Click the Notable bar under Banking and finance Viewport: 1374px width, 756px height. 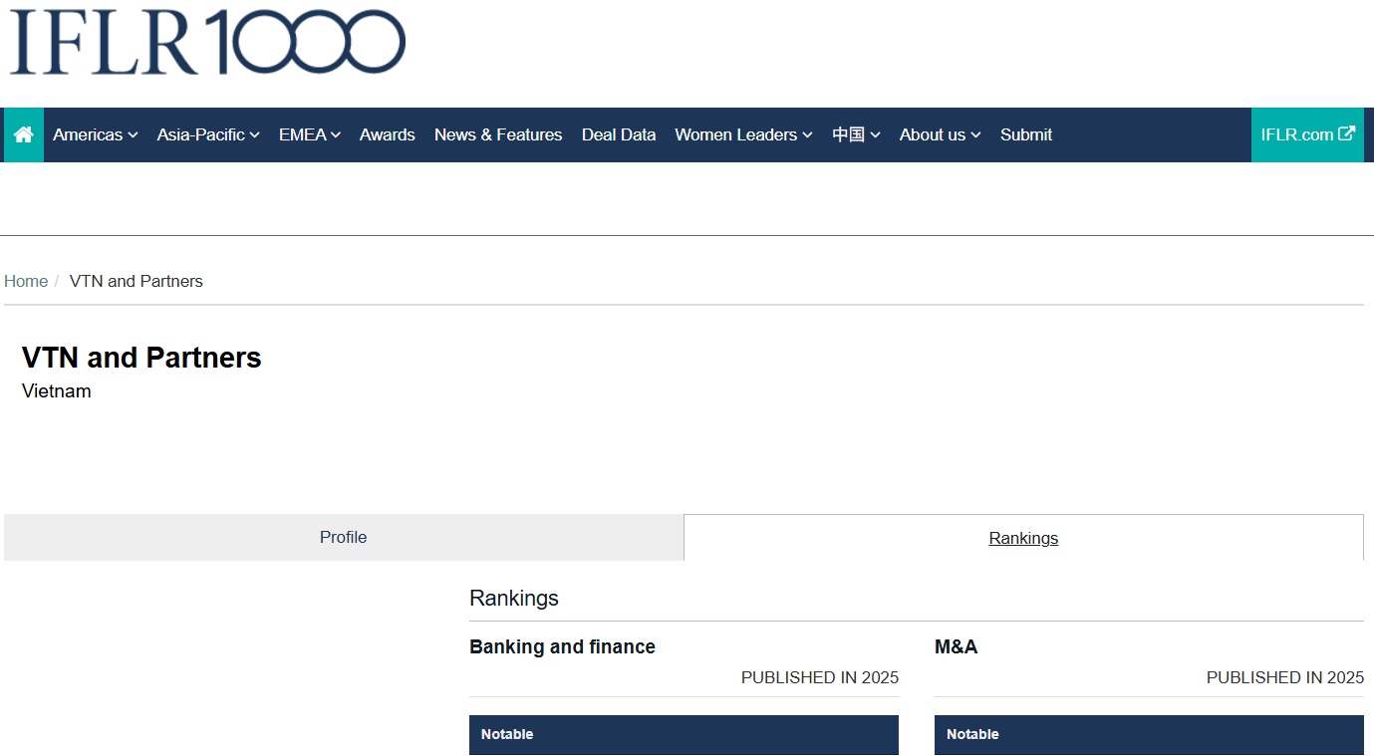[x=684, y=734]
